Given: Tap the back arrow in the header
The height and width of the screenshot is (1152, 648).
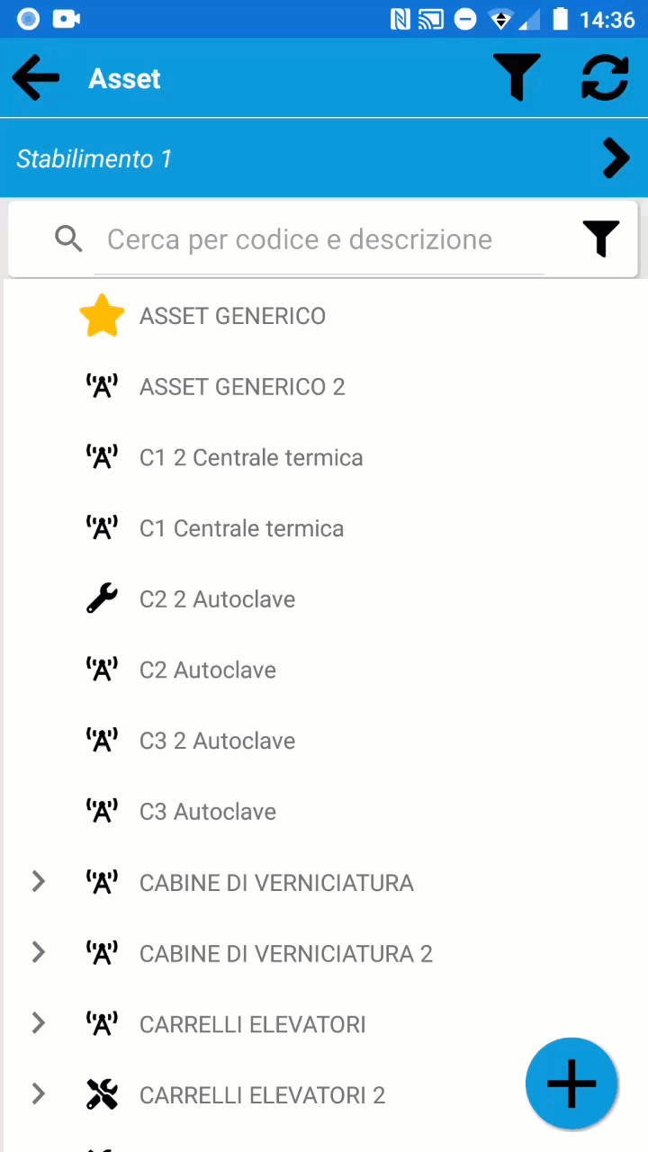Looking at the screenshot, I should pyautogui.click(x=35, y=78).
